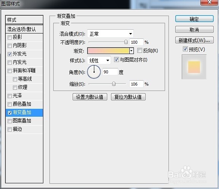Screen dimensions: 219x189
Task: Enable the 内发光 inner glow checkbox
Action: pos(10,62)
